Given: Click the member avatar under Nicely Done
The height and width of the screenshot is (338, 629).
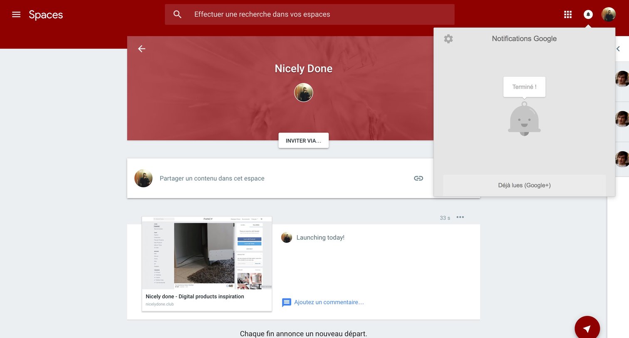Looking at the screenshot, I should [x=304, y=92].
